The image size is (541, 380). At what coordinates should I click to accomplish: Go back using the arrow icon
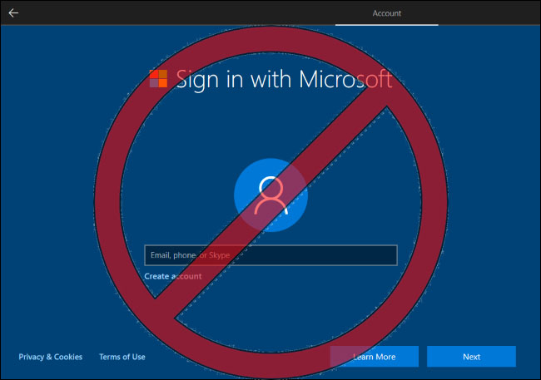point(13,13)
